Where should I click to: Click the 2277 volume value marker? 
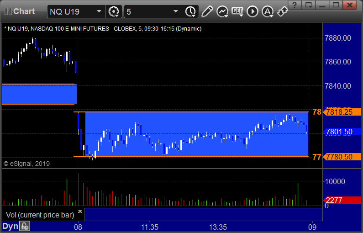(x=342, y=200)
